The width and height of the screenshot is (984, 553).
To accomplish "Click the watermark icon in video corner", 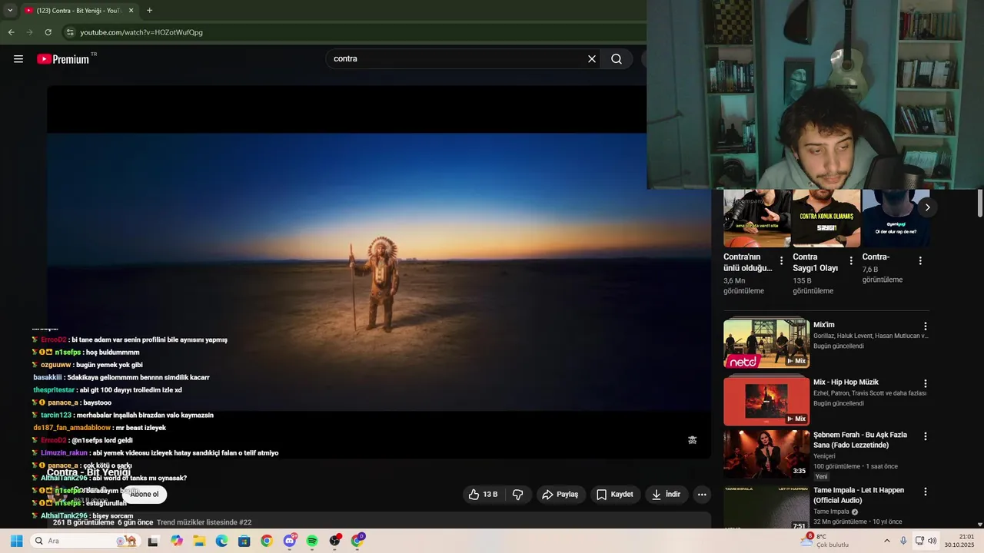I will click(x=692, y=440).
